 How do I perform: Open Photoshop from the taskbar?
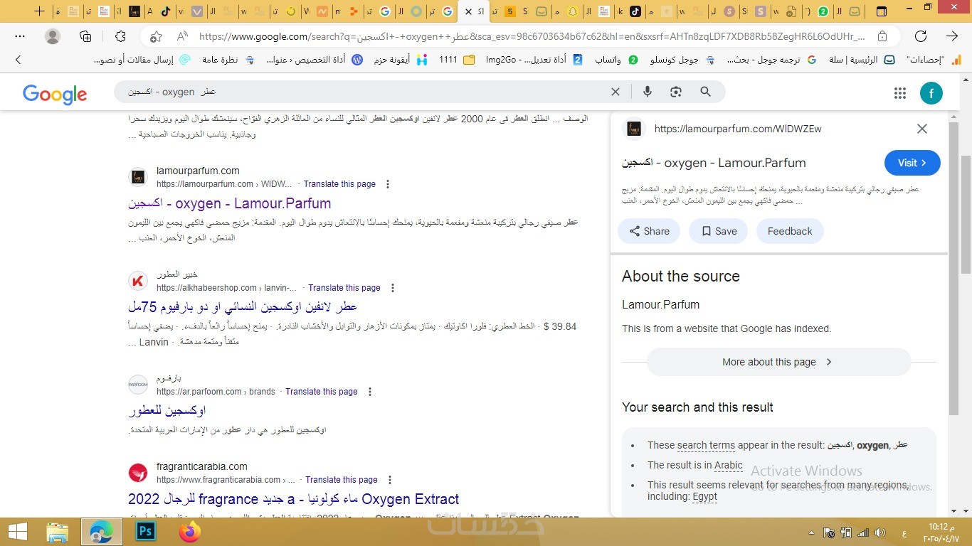pos(146,532)
